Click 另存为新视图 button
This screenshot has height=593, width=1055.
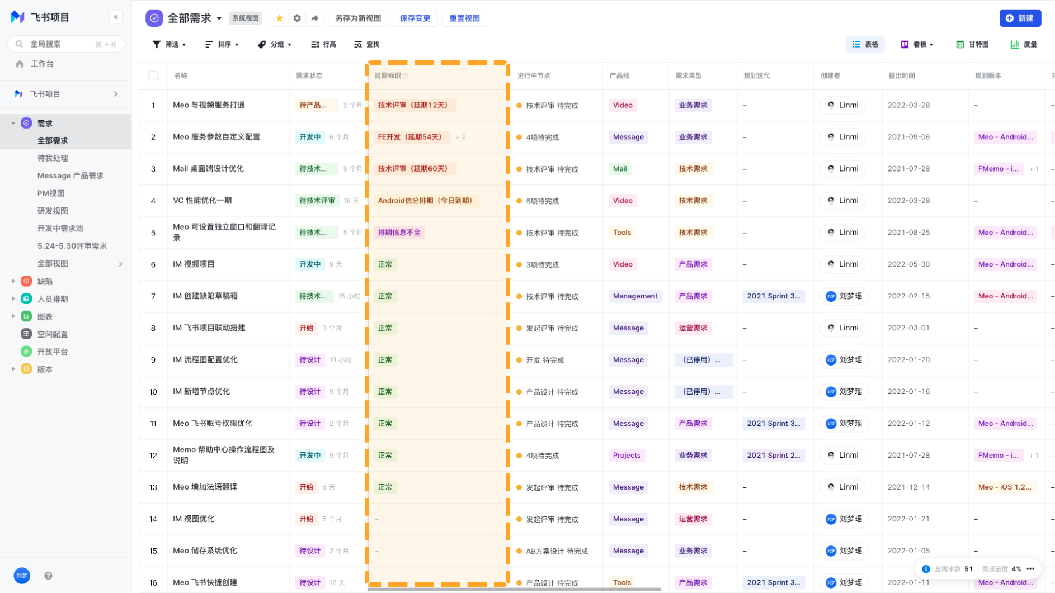click(358, 18)
